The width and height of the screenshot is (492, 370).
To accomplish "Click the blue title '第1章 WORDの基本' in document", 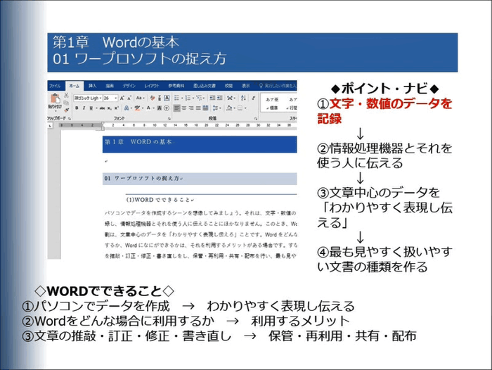I will coord(138,142).
